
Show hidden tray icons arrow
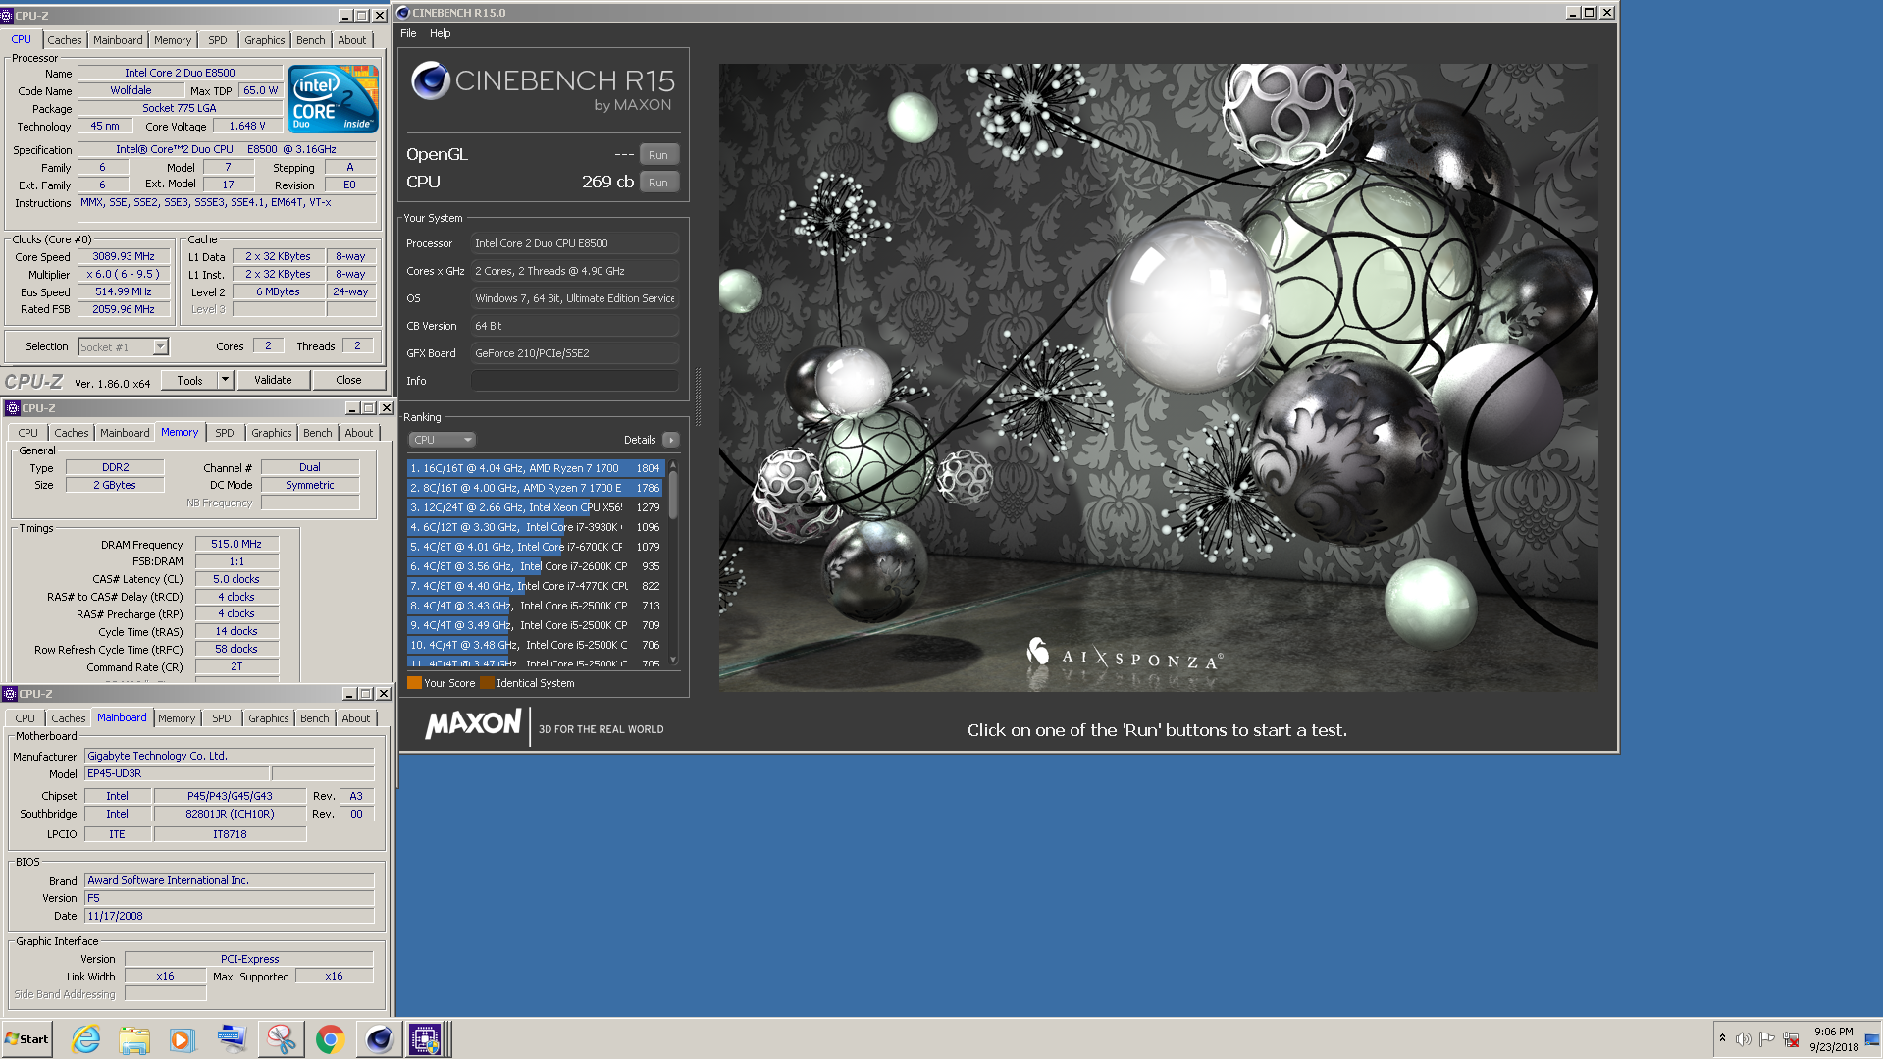point(1722,1038)
